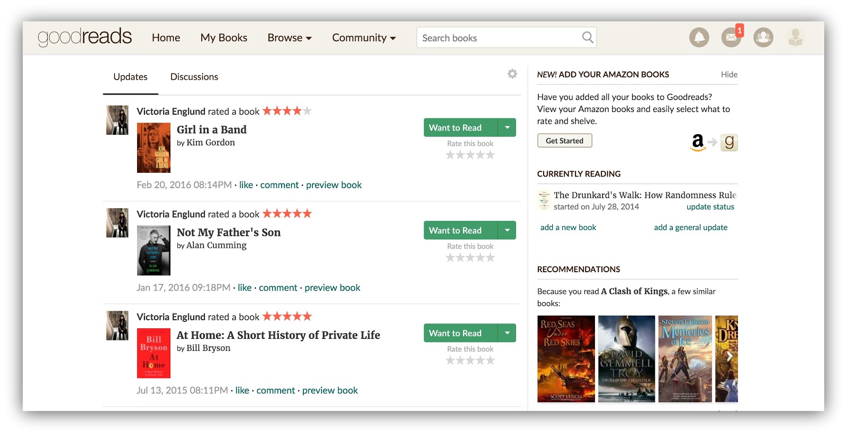This screenshot has width=847, height=435.
Task: Click Want to Read for Not My Father's Son
Action: click(x=461, y=230)
